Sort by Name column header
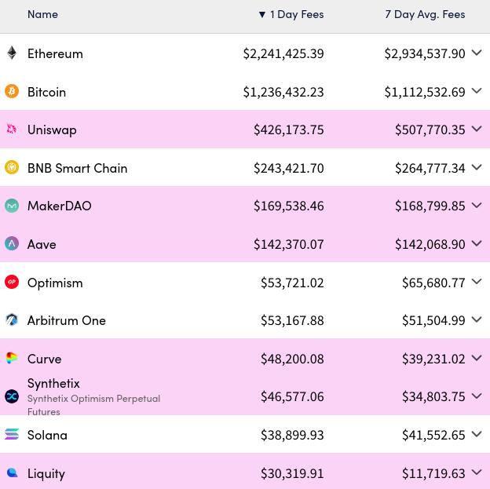Screen dimensions: 490x489 42,14
